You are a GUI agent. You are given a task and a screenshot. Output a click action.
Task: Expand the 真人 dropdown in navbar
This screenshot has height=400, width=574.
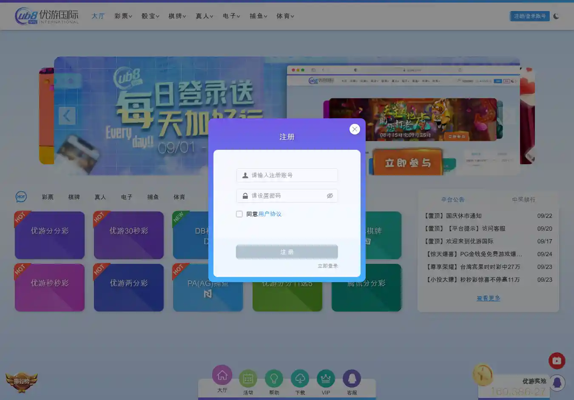tap(204, 16)
